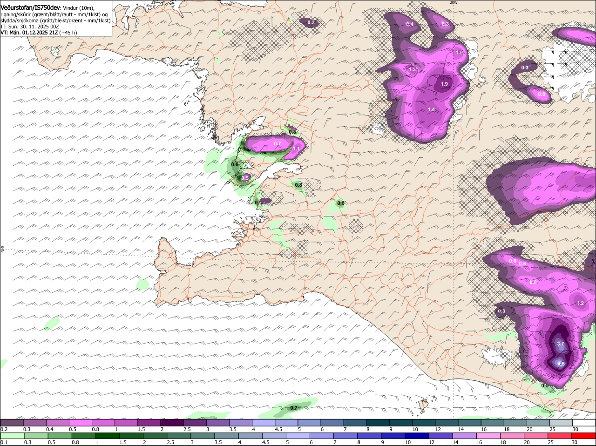
Task: Select darkest purple 2 swatch in purple scale
Action: coord(172,422)
